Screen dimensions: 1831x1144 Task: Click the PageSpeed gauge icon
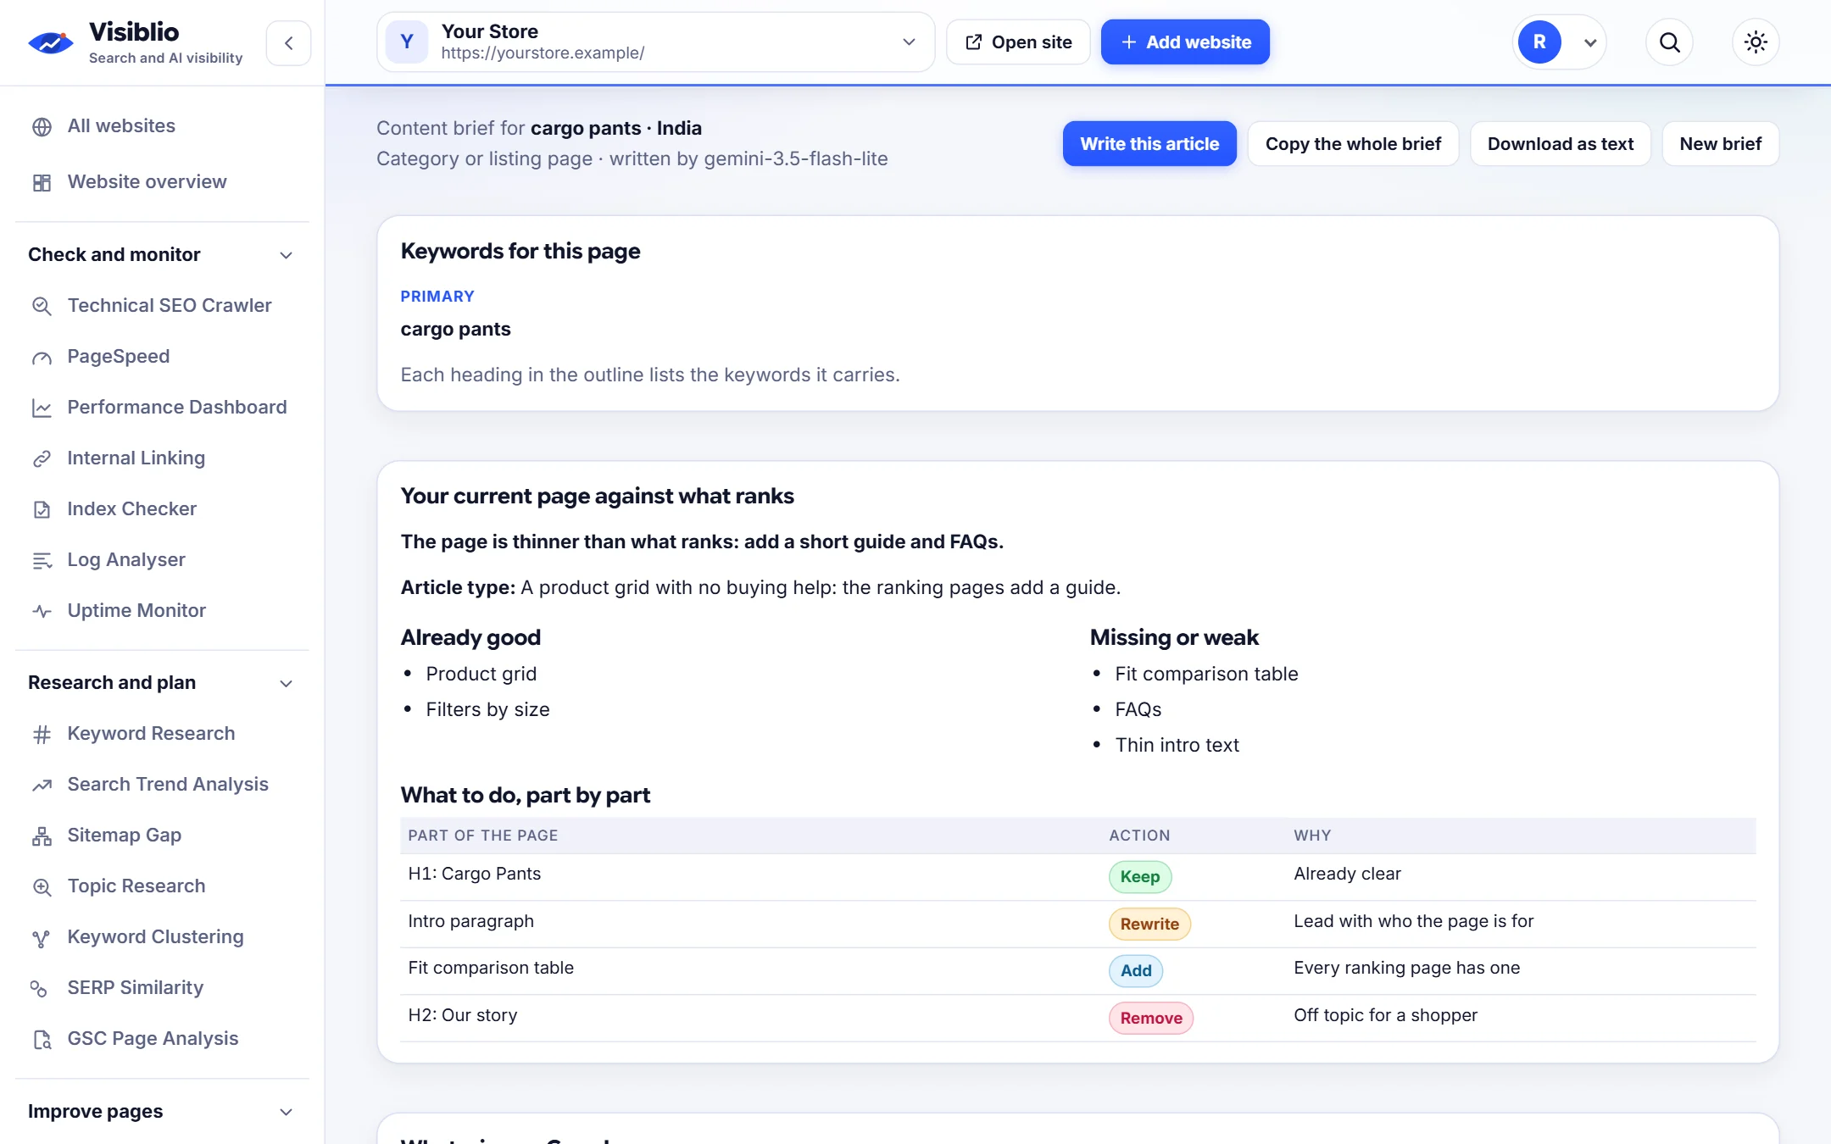click(x=42, y=357)
